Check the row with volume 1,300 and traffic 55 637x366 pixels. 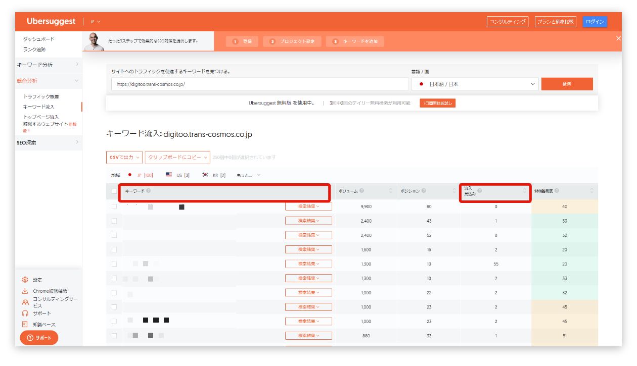point(114,264)
